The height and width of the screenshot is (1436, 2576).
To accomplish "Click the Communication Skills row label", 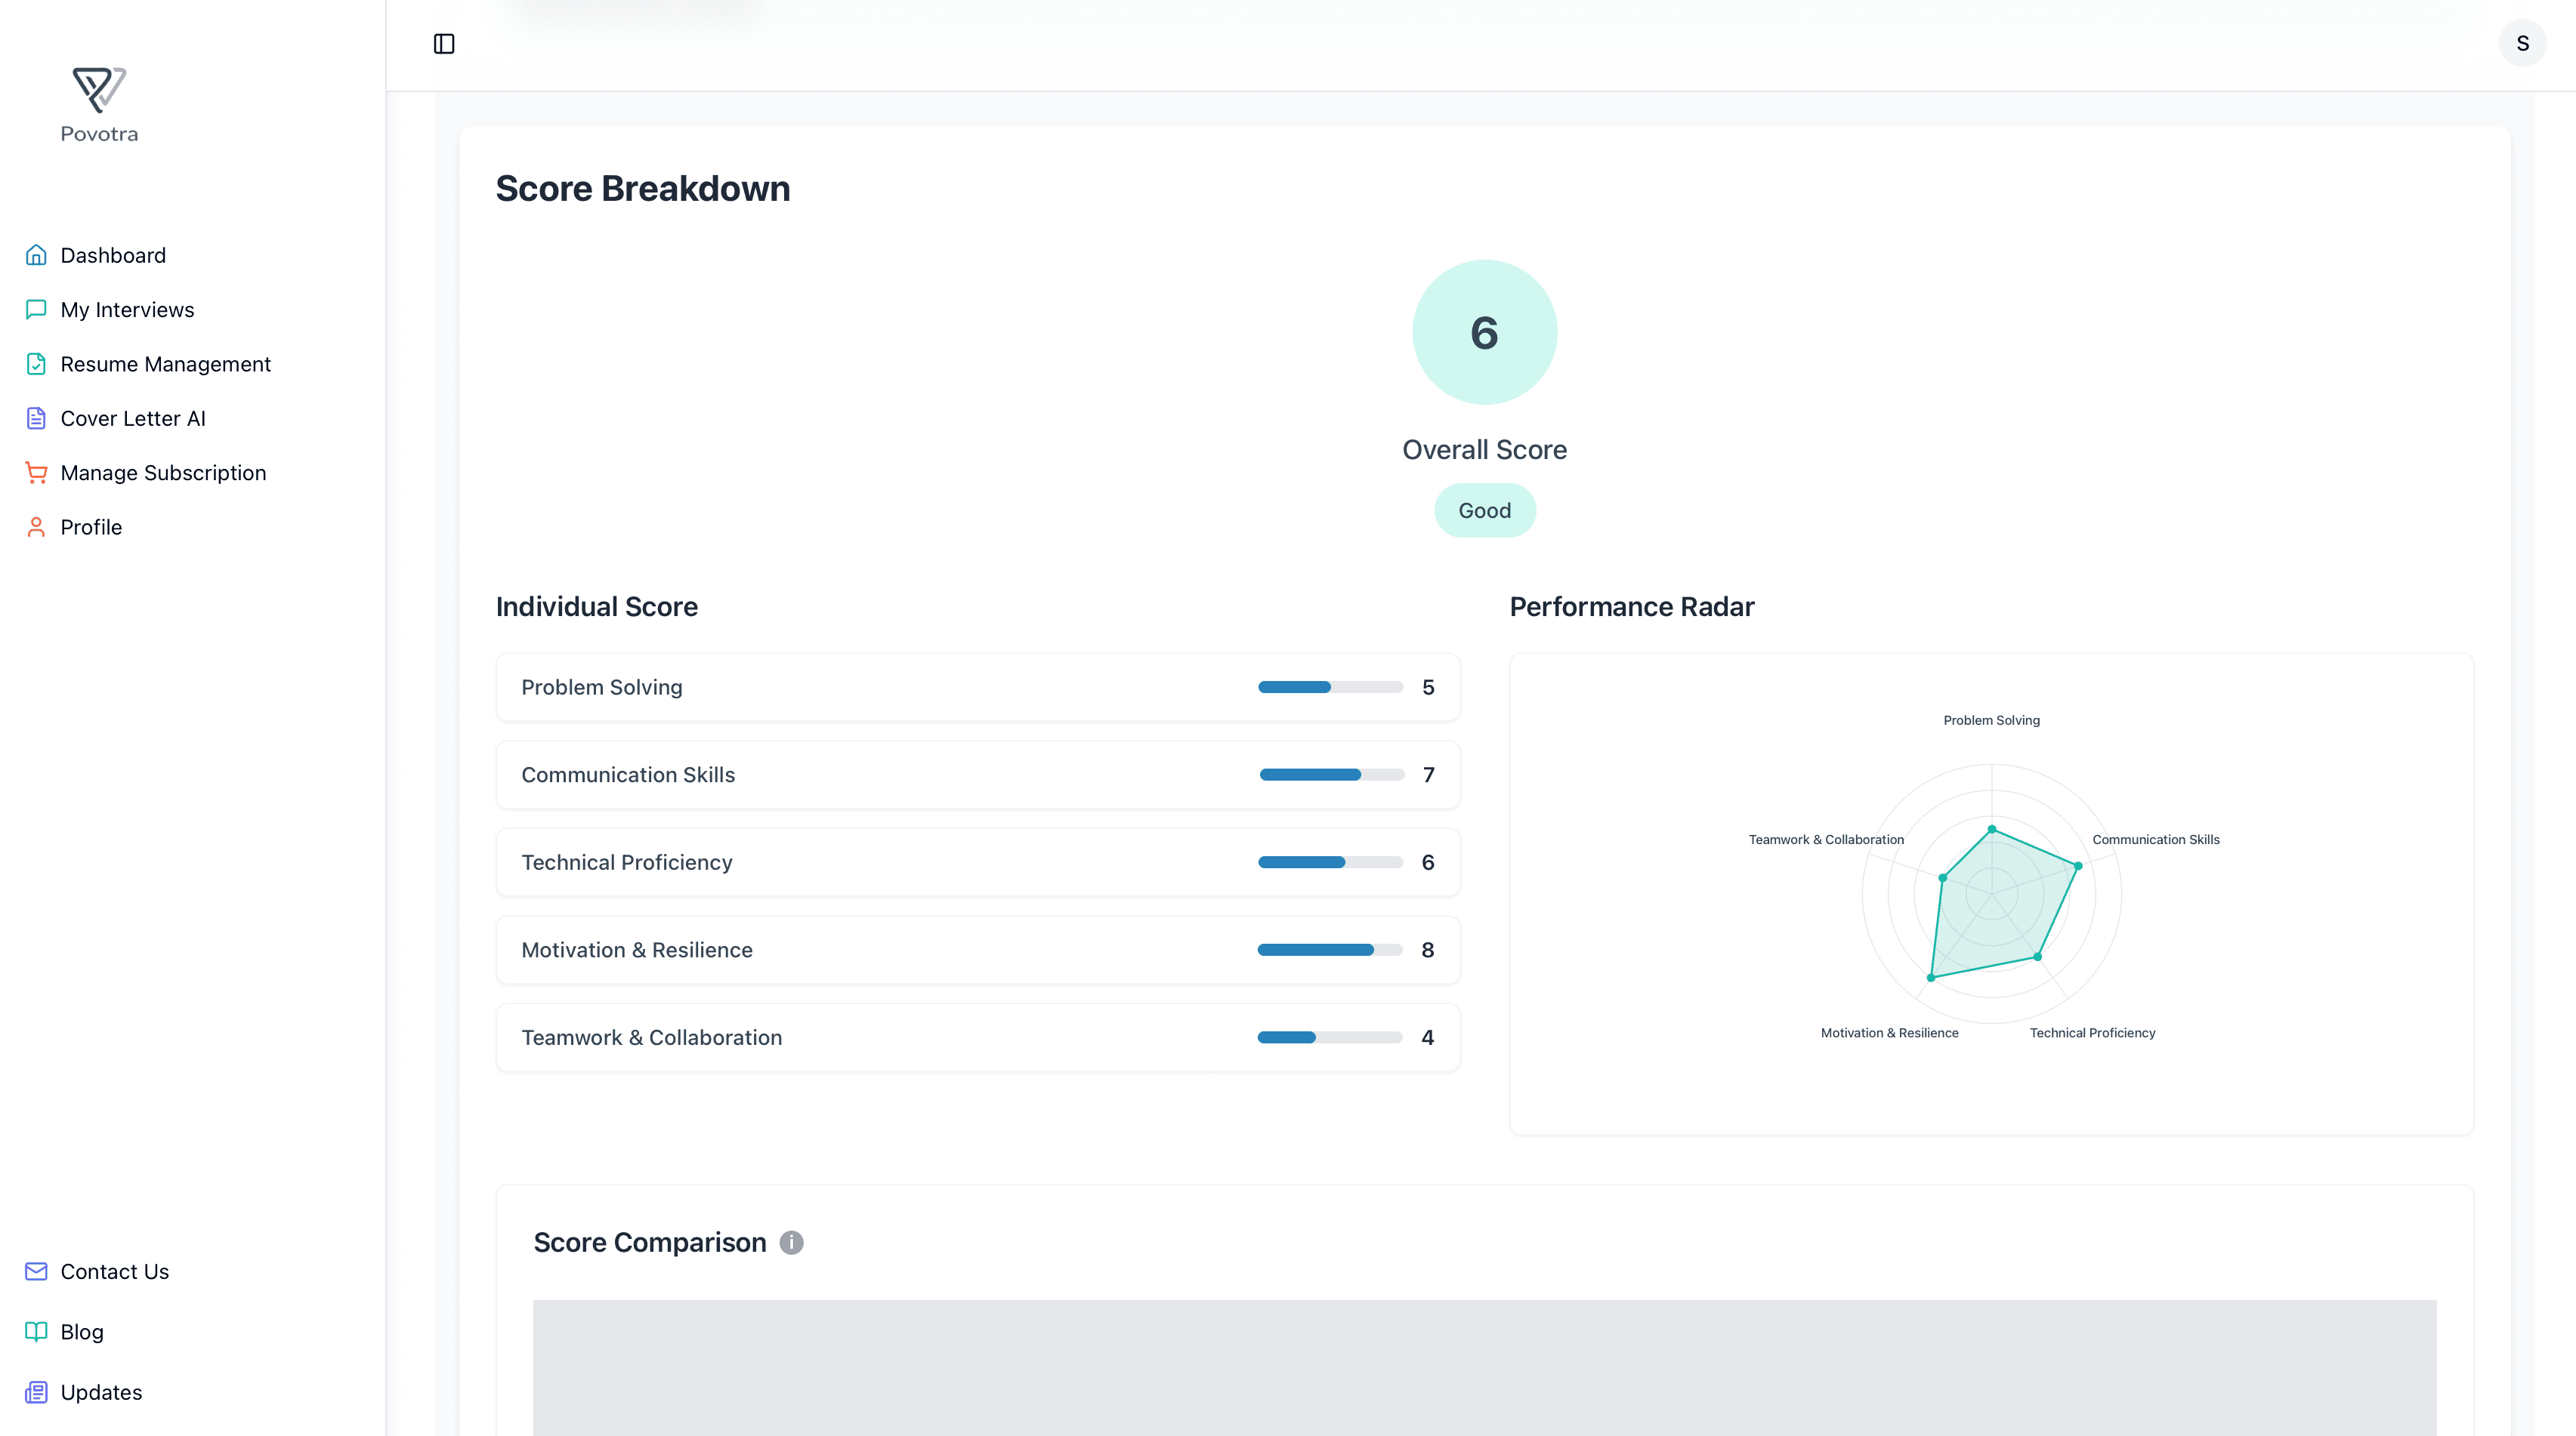I will click(x=628, y=775).
